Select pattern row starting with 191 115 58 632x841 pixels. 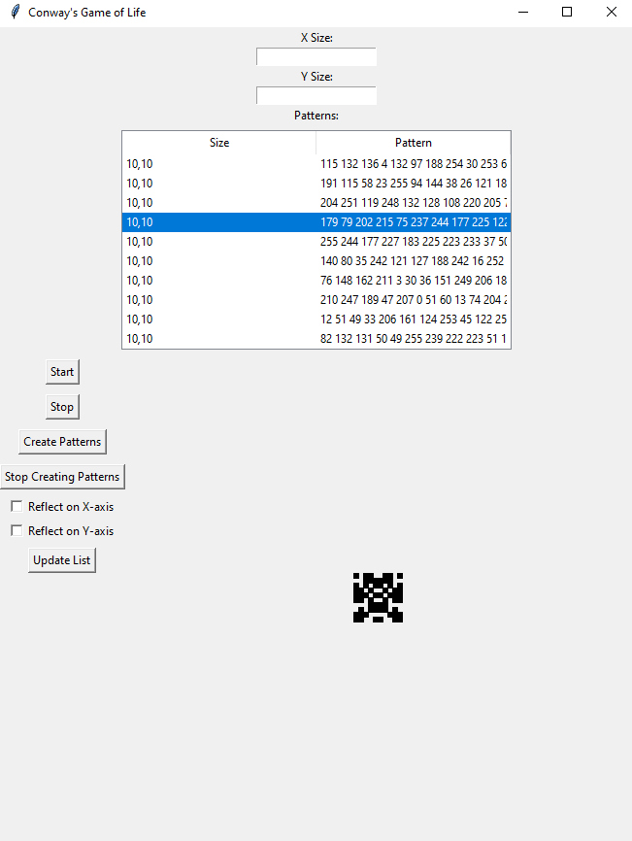pyautogui.click(x=316, y=184)
